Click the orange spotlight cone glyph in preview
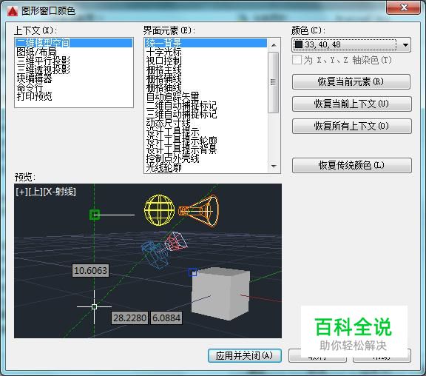This screenshot has height=376, width=426. 199,211
